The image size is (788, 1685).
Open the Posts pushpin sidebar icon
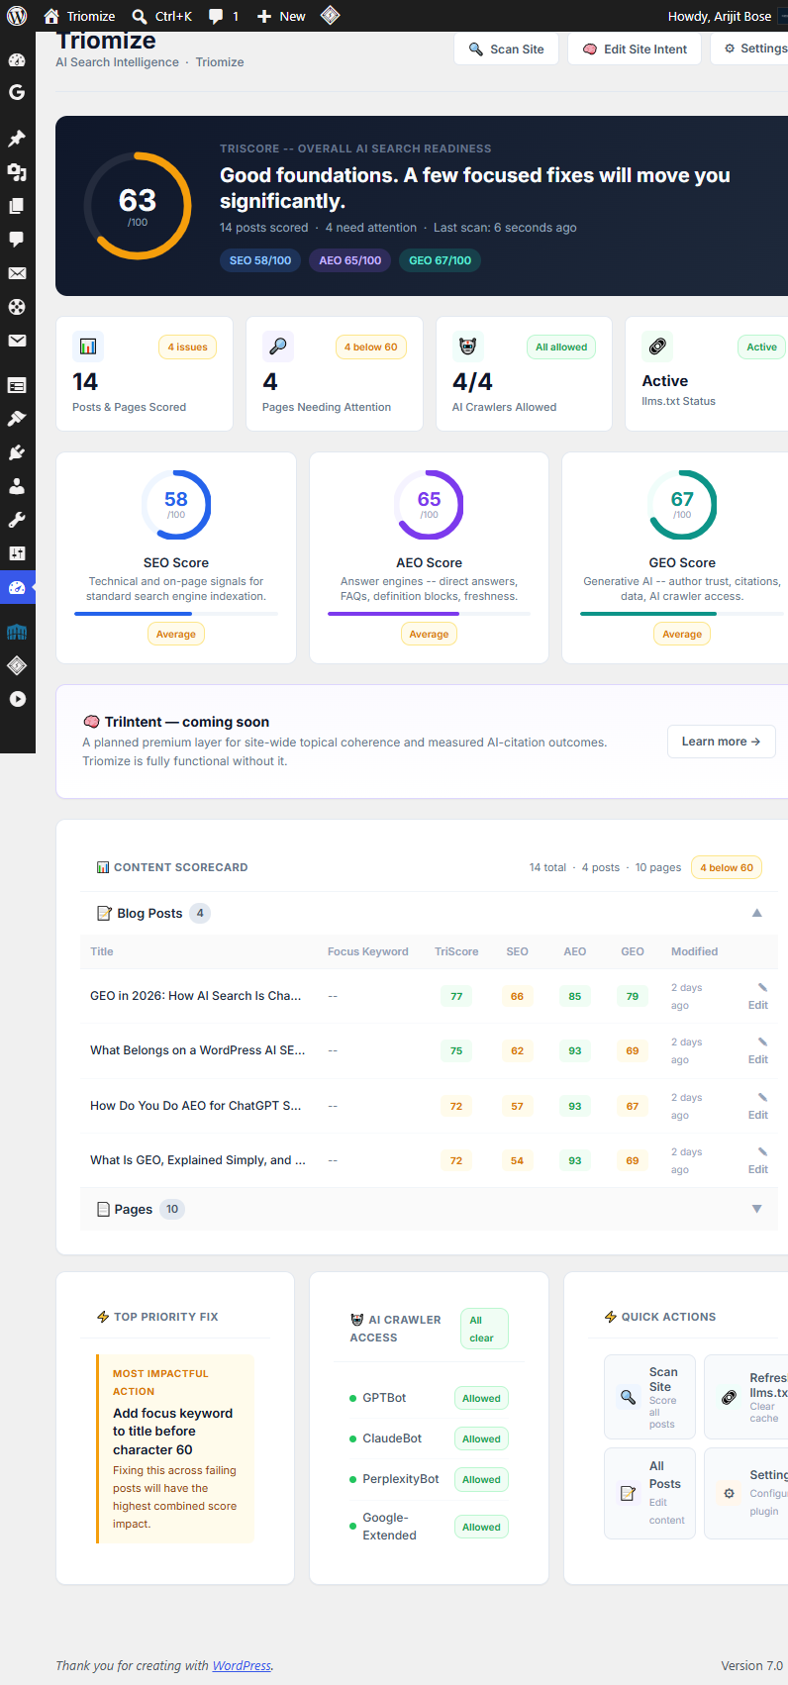point(17,139)
